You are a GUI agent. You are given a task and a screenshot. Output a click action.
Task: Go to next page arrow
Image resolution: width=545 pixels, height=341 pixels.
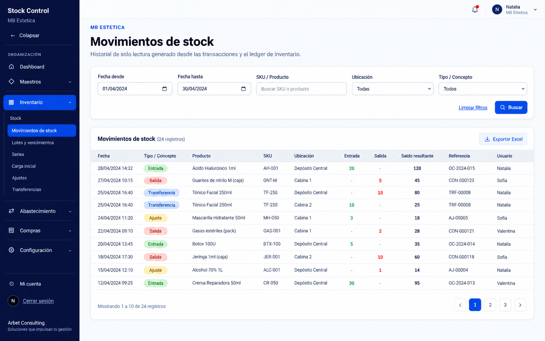pos(520,305)
